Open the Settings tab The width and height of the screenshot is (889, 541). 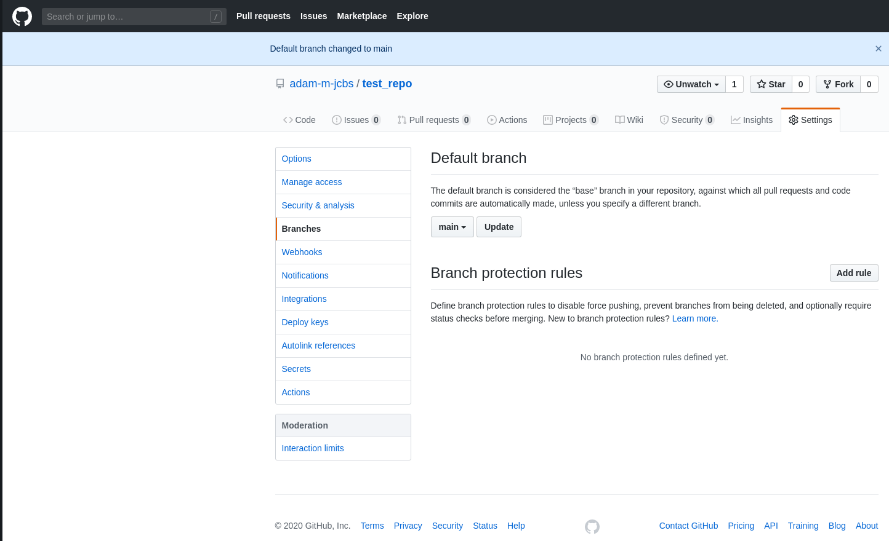point(810,120)
